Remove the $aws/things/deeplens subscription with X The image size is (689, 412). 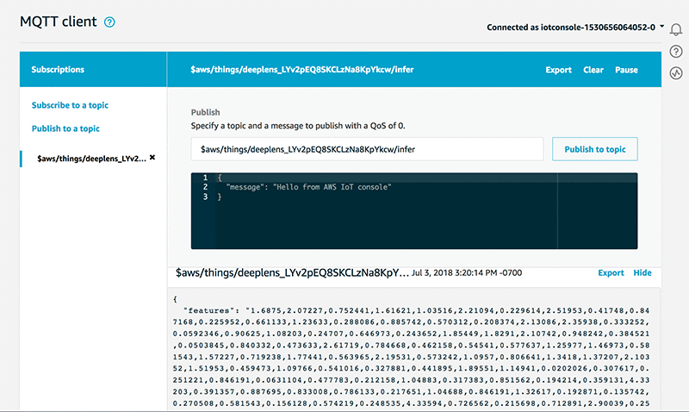[152, 158]
